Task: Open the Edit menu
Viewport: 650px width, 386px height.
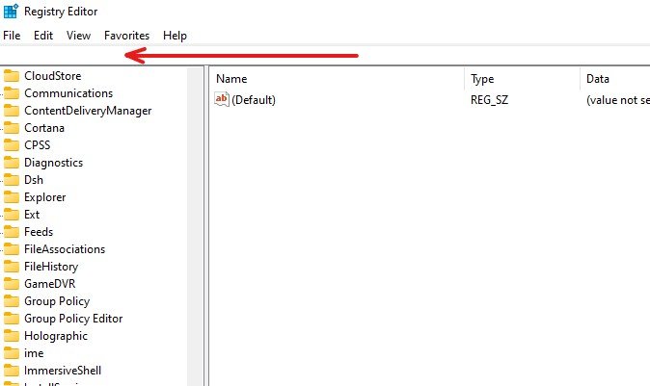Action: pos(43,36)
